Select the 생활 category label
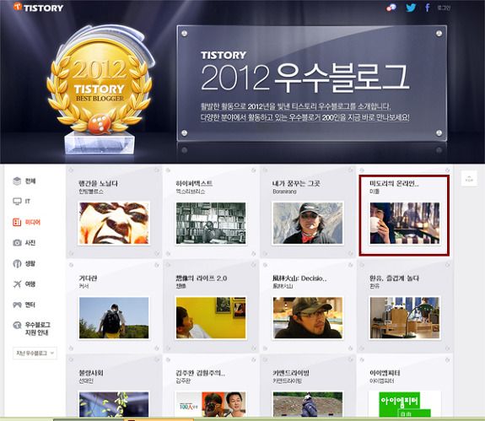 [x=30, y=263]
